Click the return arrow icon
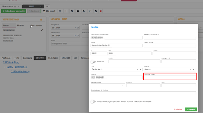 [90, 11]
